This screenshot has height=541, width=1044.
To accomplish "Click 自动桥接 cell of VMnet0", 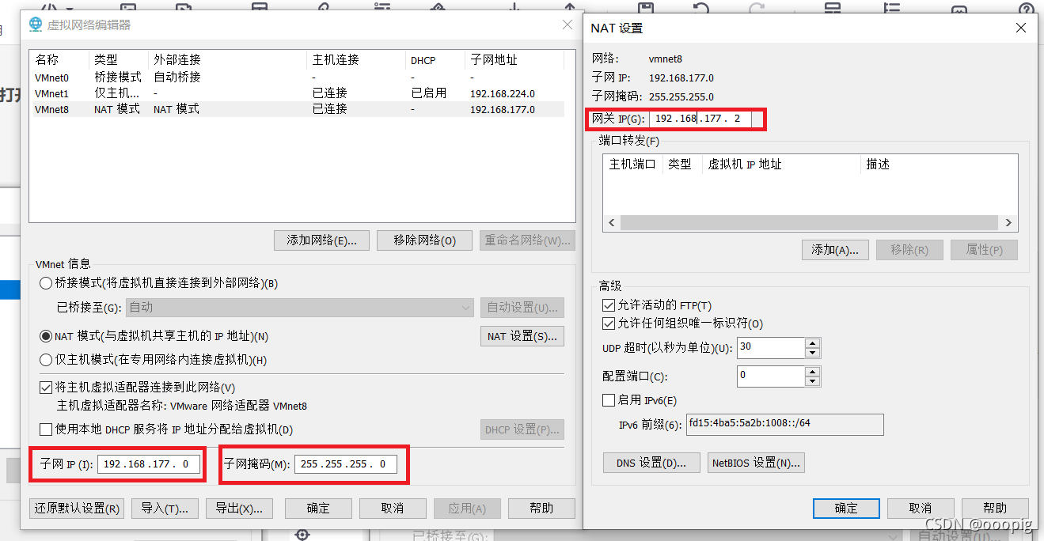I will 177,78.
